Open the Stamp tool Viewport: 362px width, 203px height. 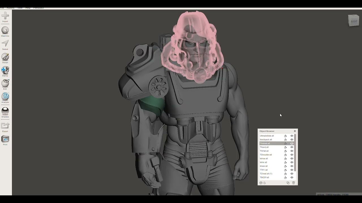[5, 71]
